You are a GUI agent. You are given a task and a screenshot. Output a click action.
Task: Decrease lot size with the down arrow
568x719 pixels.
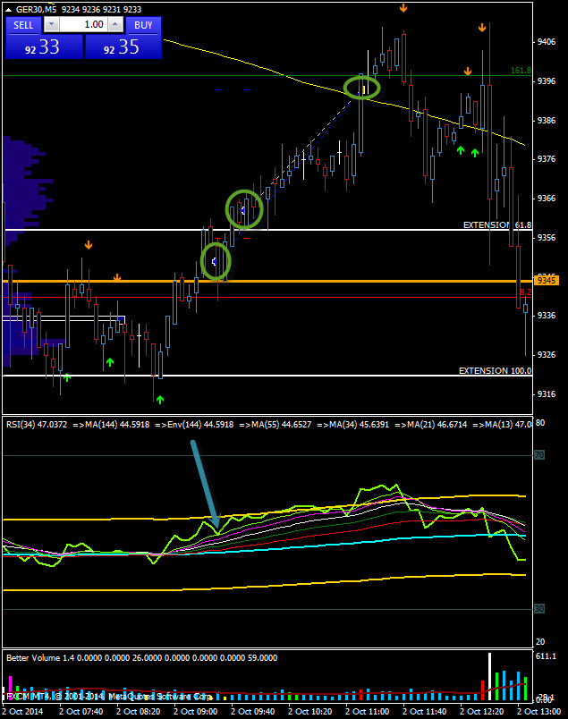tap(52, 25)
